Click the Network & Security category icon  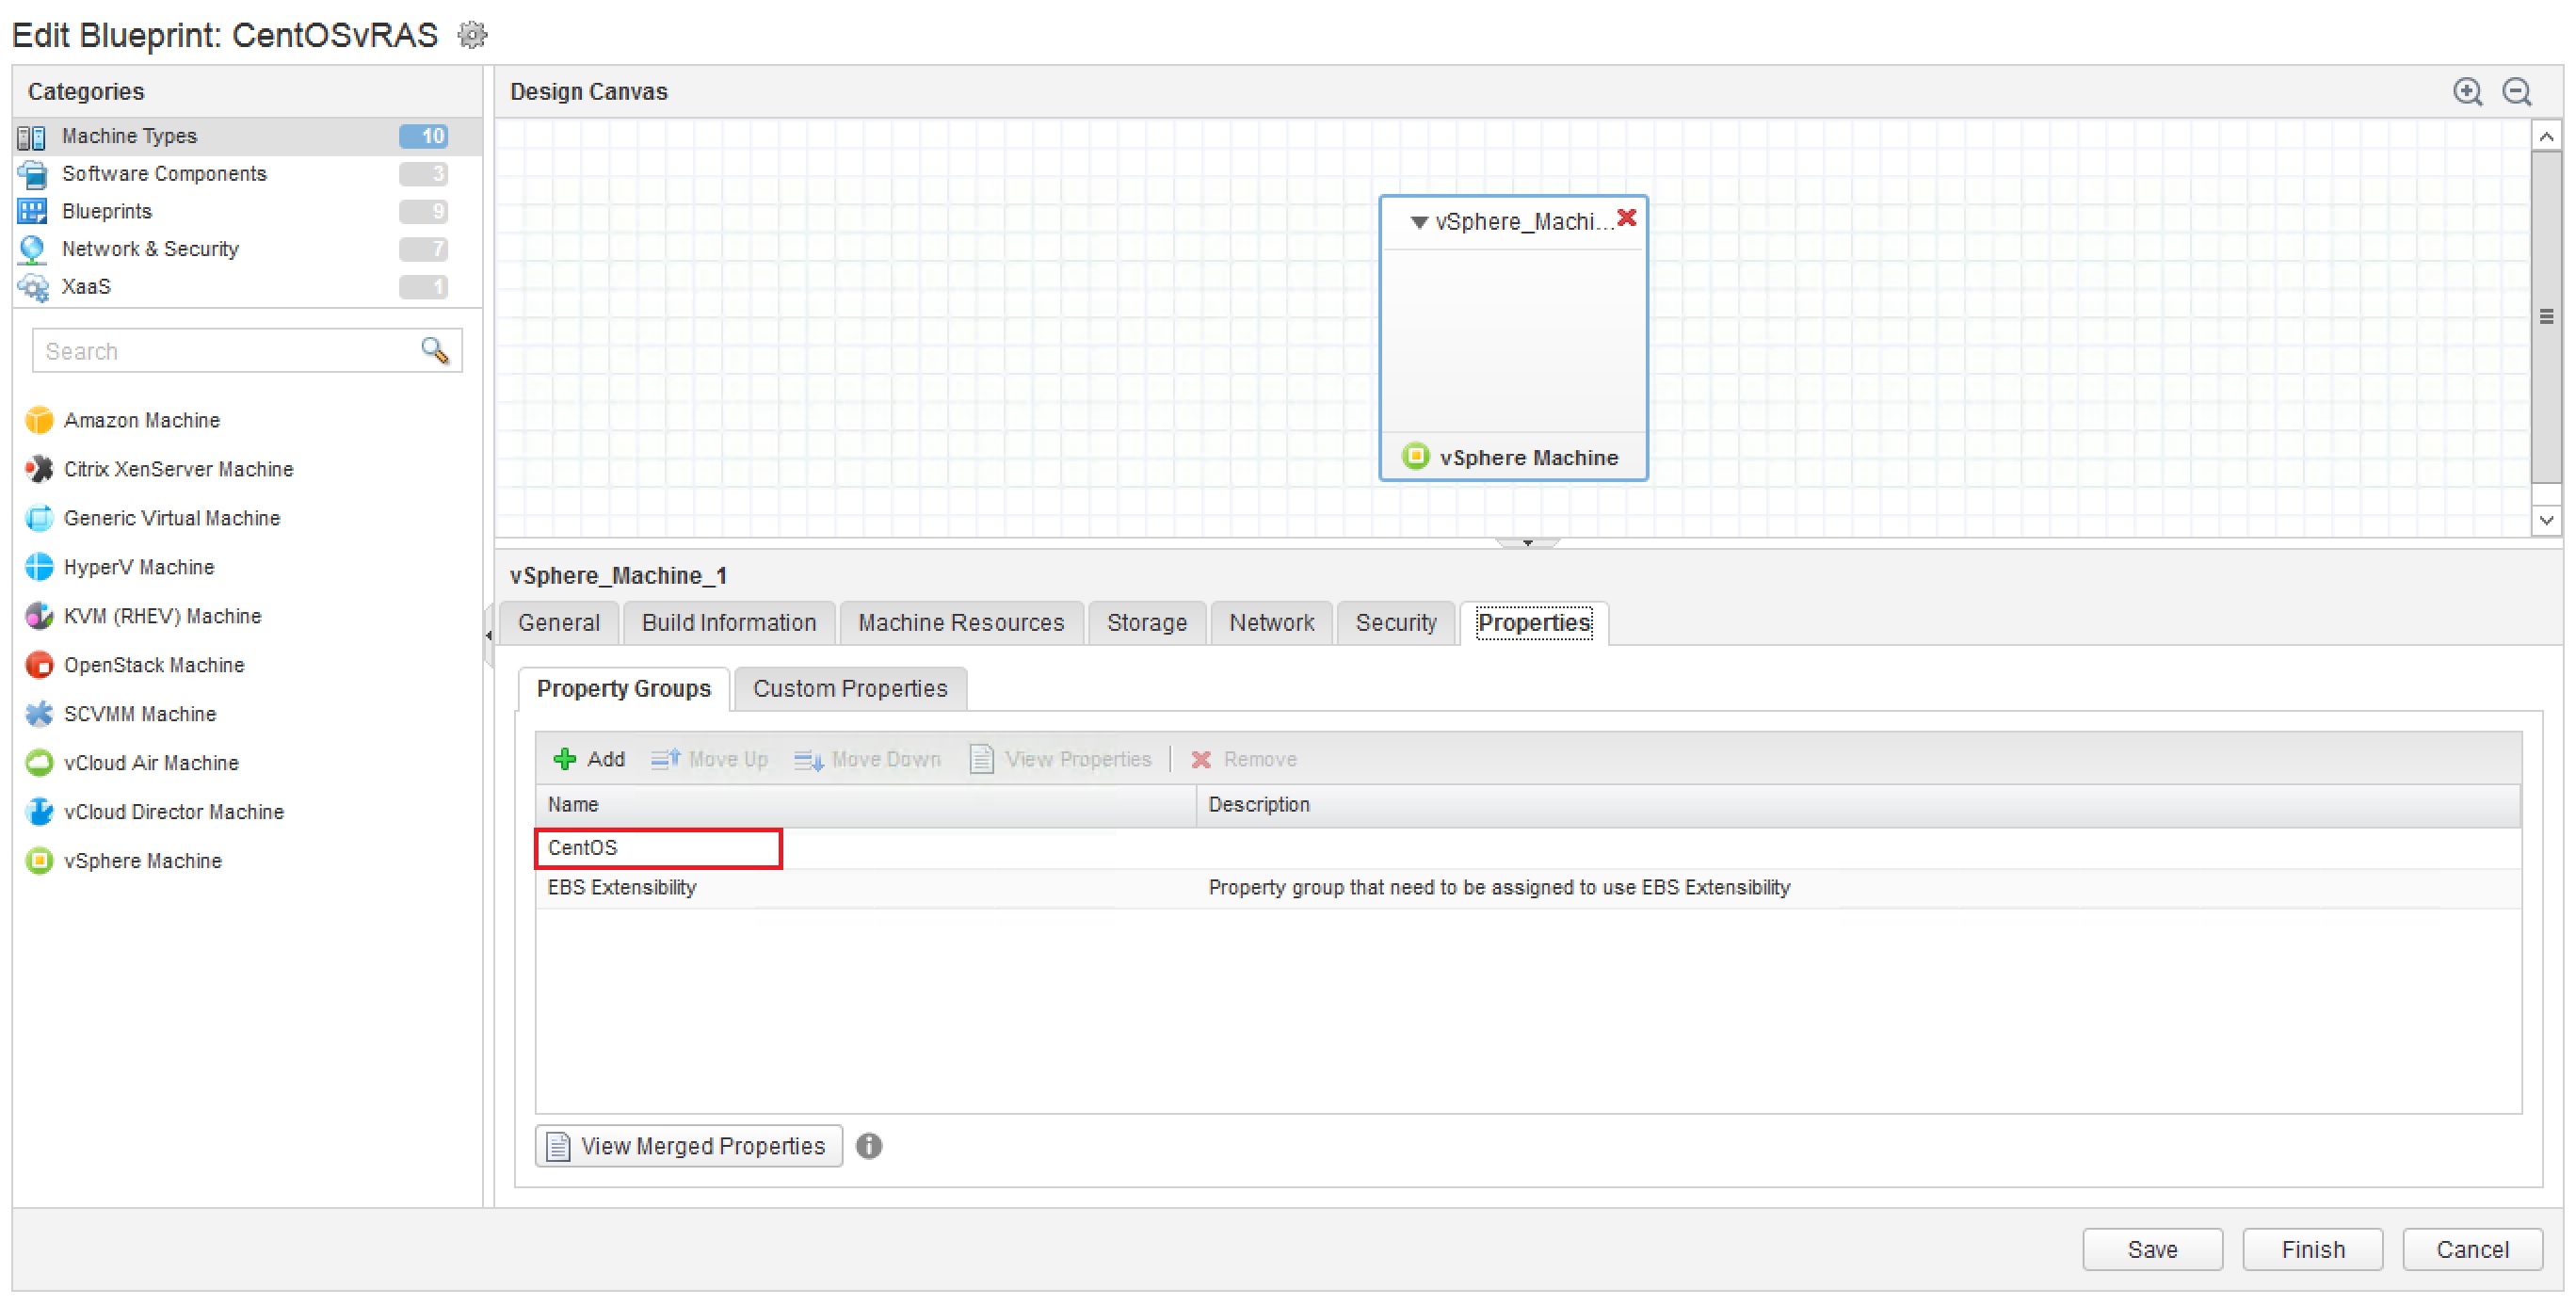[x=32, y=249]
